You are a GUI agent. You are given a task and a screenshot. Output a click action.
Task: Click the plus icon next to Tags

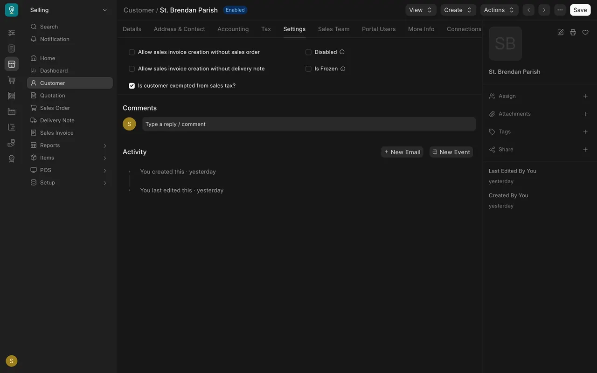click(585, 132)
